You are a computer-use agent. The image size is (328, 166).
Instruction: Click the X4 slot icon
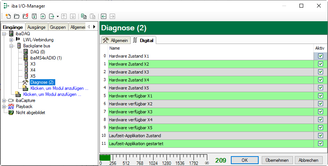[26, 70]
